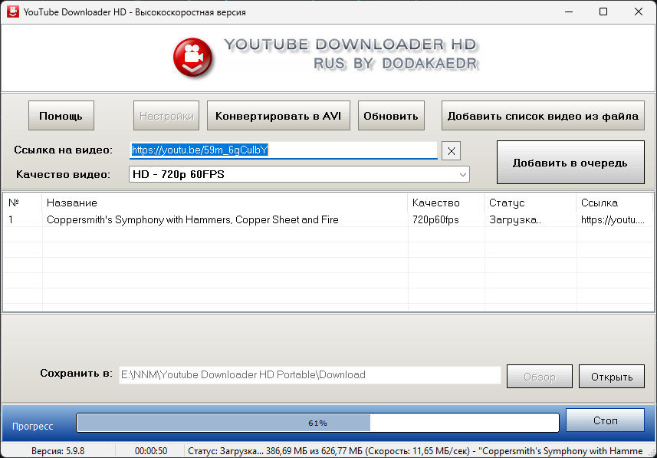This screenshot has height=458, width=657.
Task: Click Версия: 5.9.8 in status bar
Action: (57, 451)
